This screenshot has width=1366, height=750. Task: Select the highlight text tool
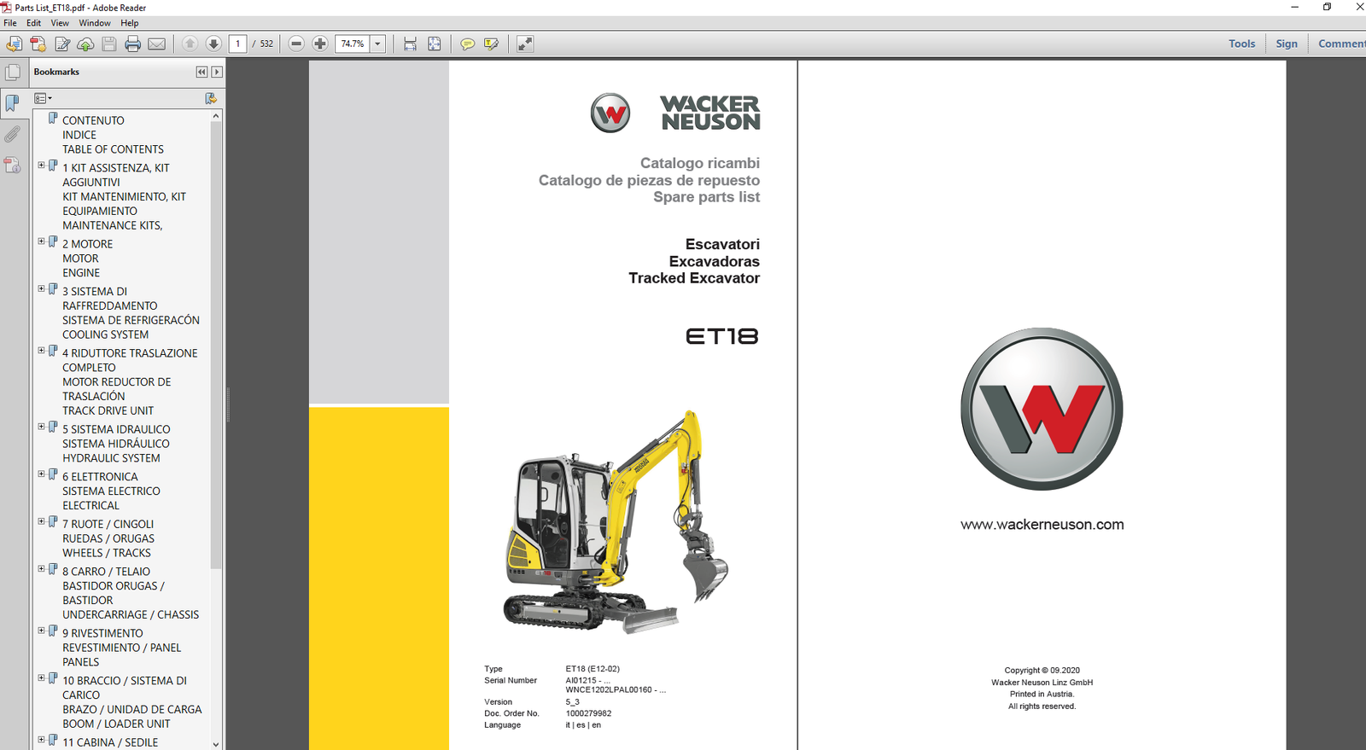click(x=491, y=44)
